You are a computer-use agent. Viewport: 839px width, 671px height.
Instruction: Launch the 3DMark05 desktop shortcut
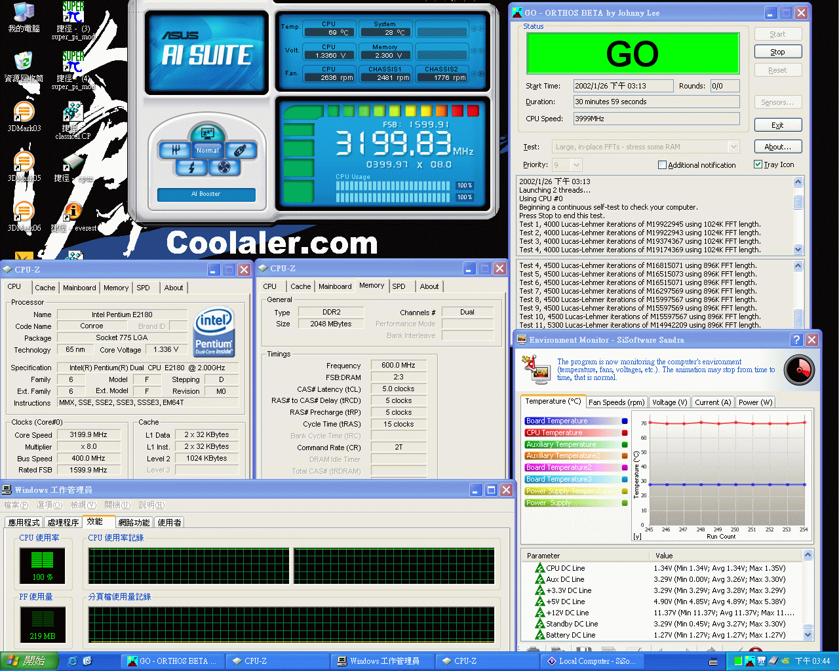24,166
